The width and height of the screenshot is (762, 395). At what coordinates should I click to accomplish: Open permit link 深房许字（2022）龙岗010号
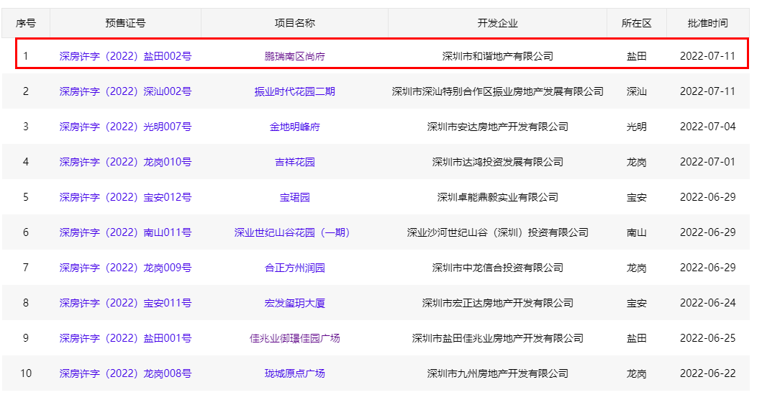pyautogui.click(x=125, y=162)
